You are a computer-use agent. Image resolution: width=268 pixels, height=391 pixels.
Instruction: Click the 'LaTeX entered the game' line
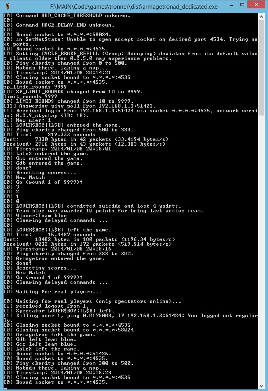point(46,154)
